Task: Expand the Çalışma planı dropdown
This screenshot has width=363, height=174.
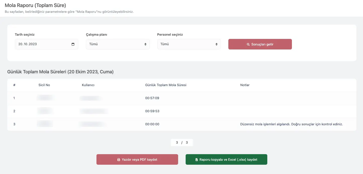Action: click(118, 44)
